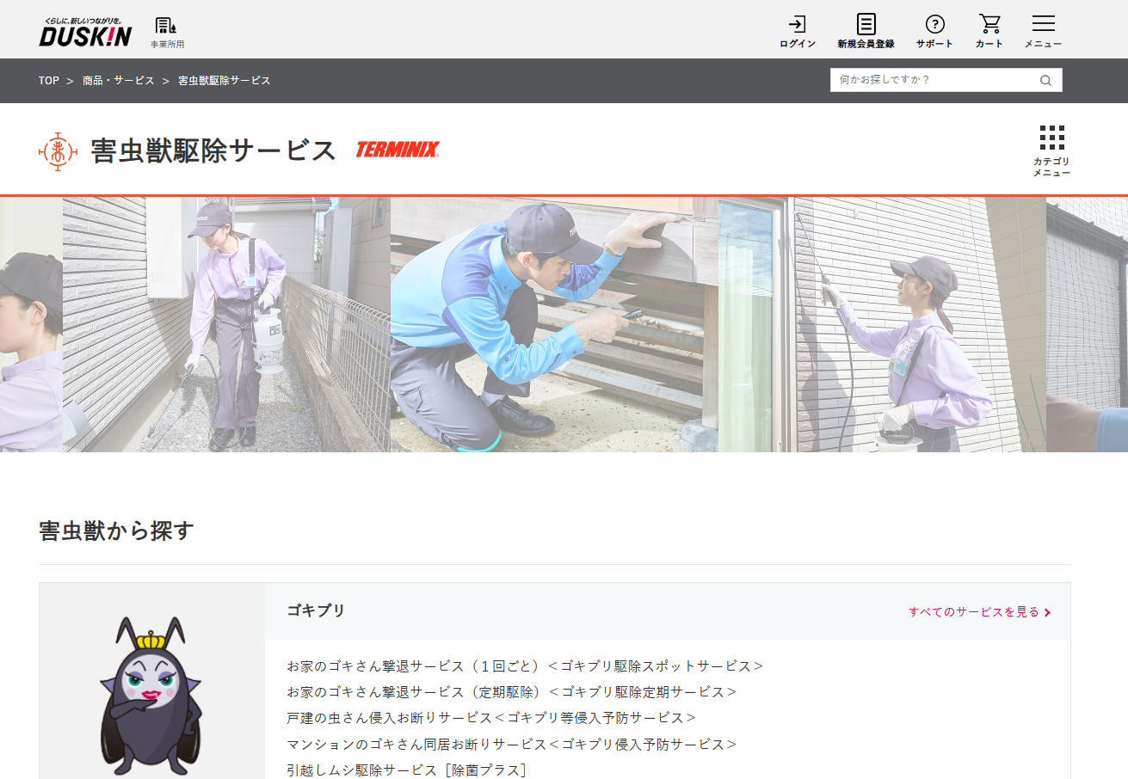Screen dimensions: 1128x779
Task: Open the カート shopping cart
Action: (x=989, y=32)
